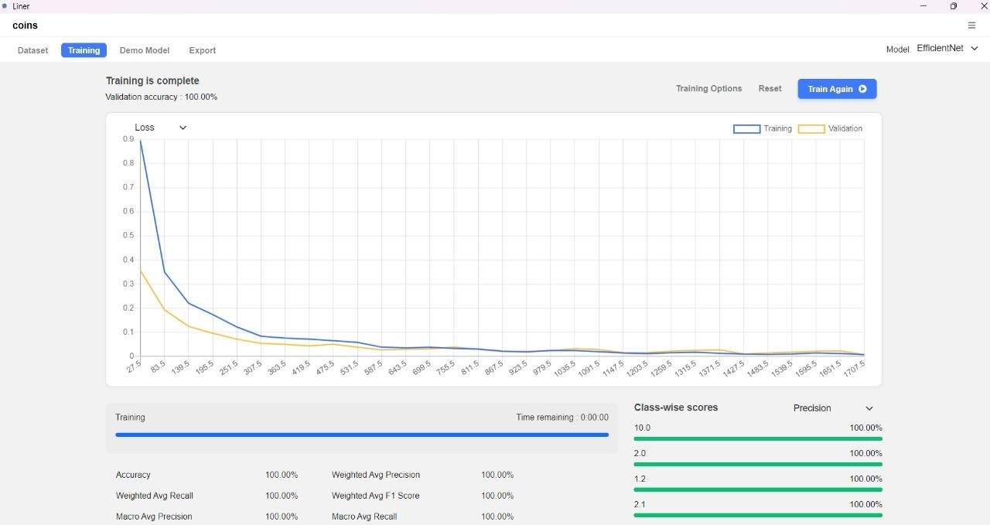Screen dimensions: 990x525
Task: Click the 1707.5 x-axis tick label
Action: (852, 368)
